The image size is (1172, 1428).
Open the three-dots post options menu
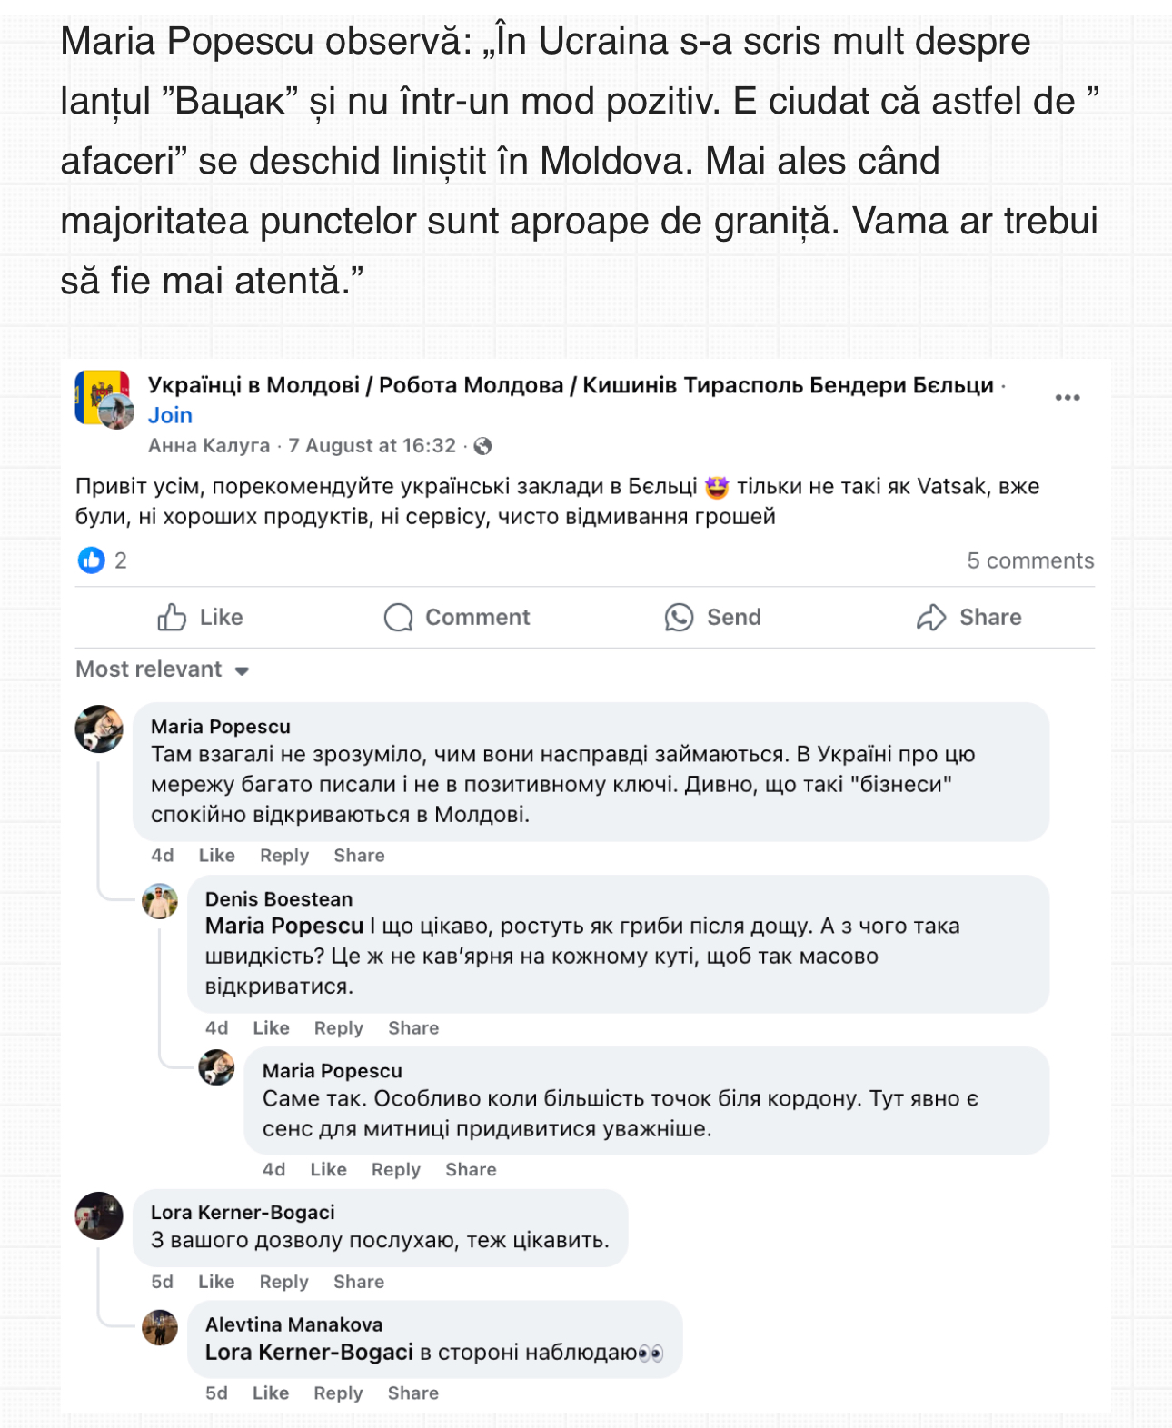point(1067,398)
